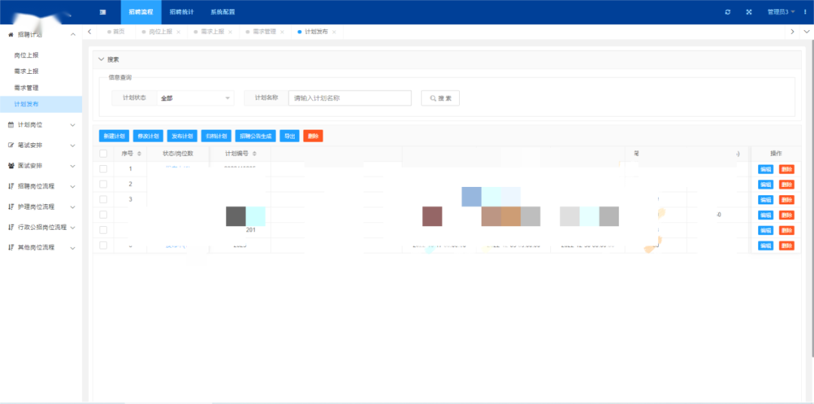Click the 招聘公告生成 button

(256, 136)
